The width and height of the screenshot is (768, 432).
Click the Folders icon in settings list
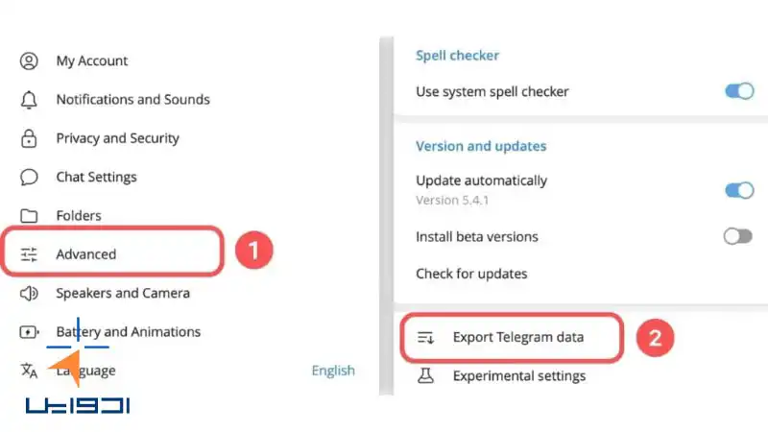point(29,216)
